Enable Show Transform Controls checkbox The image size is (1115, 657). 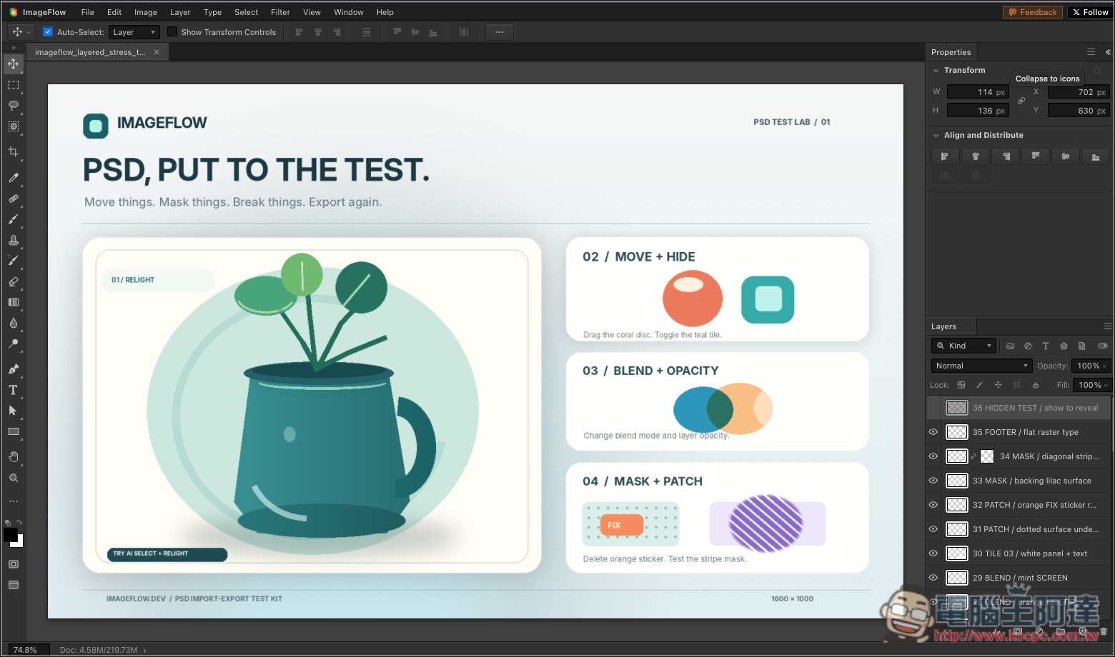[x=172, y=32]
